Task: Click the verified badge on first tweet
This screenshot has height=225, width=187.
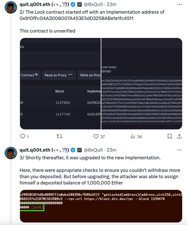Action: pyautogui.click(x=73, y=5)
